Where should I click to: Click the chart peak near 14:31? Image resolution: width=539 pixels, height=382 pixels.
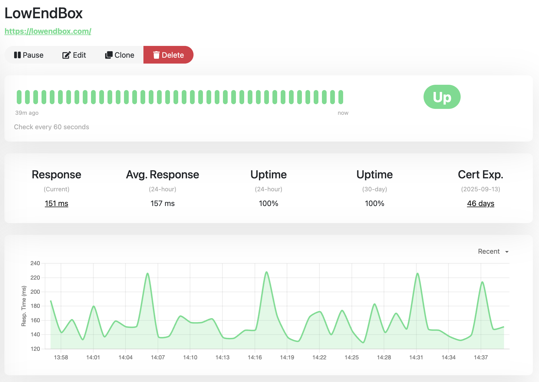point(417,273)
